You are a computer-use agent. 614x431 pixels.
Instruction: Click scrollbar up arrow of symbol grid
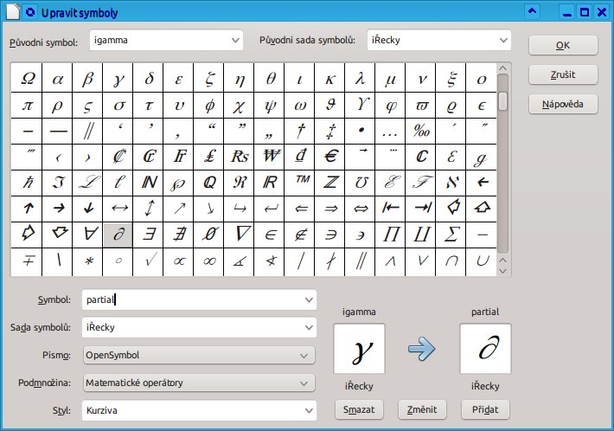(503, 68)
